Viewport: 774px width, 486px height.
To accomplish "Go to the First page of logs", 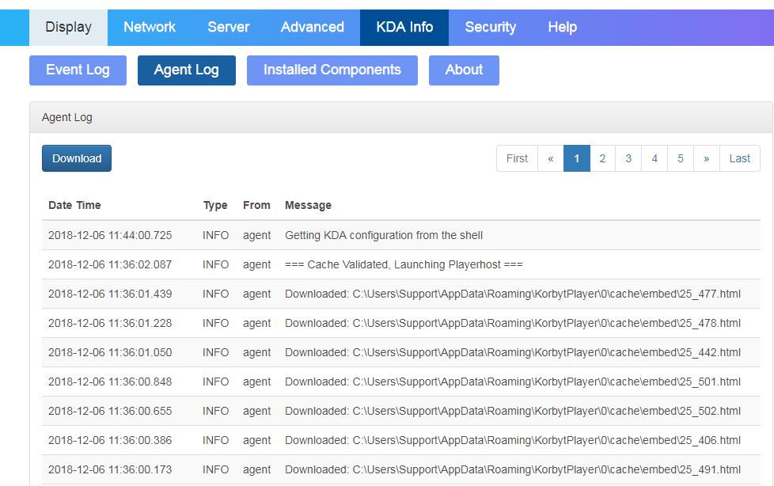I will 517,158.
